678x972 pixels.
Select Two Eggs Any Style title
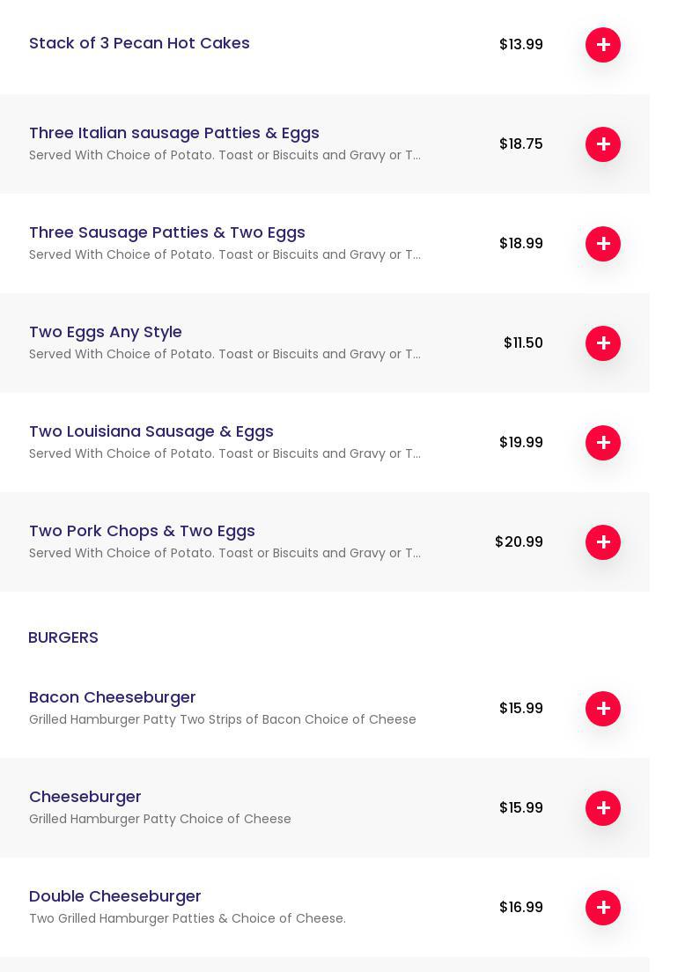tap(106, 332)
